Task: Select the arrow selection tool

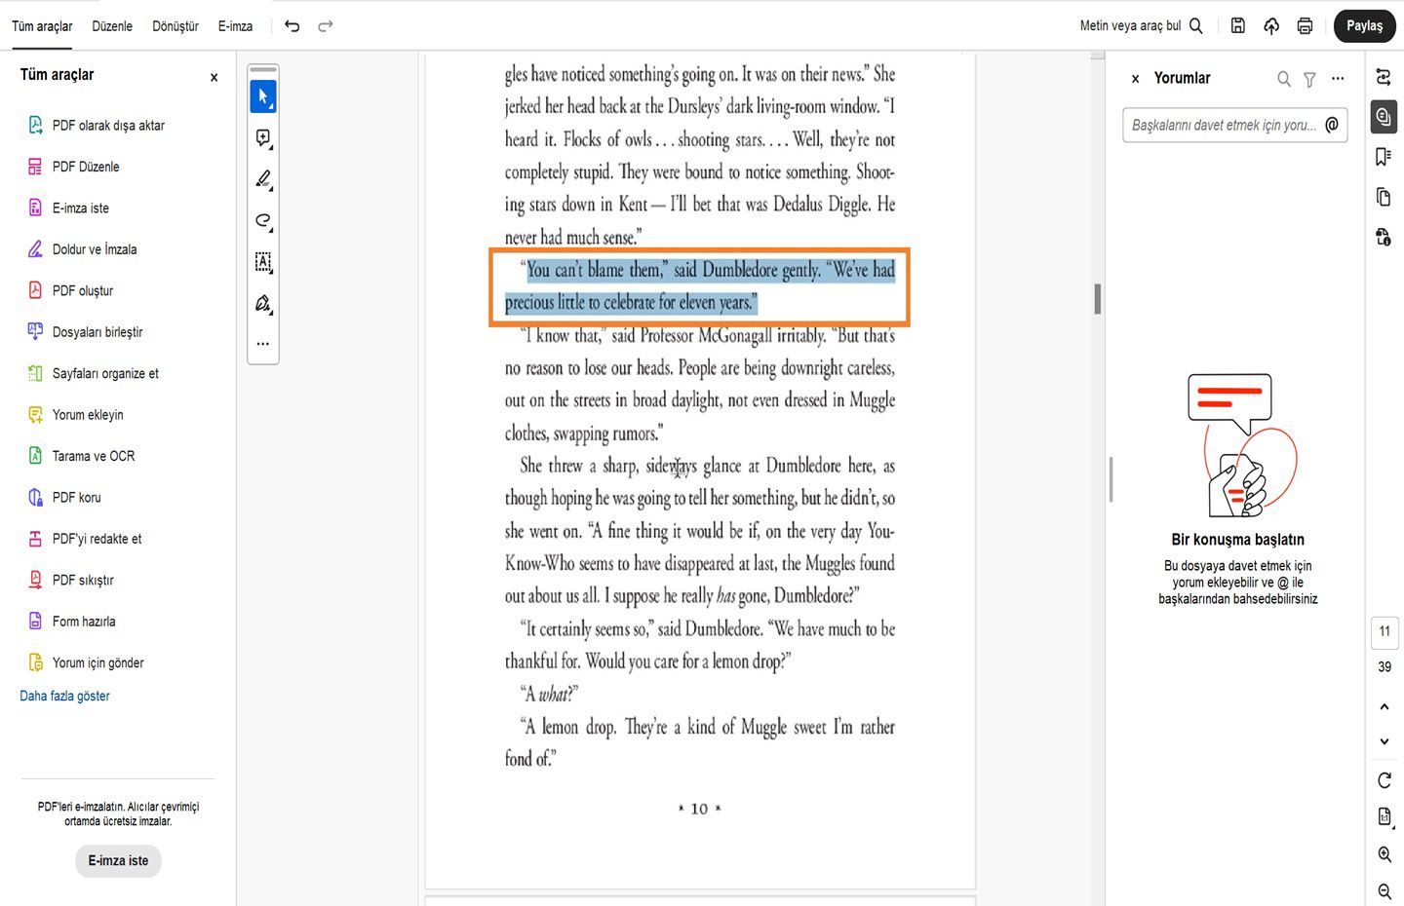Action: click(x=263, y=96)
